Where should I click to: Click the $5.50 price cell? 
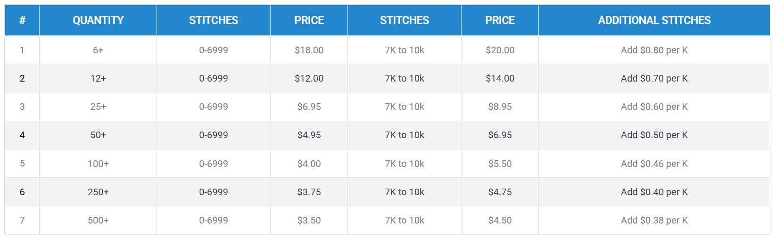click(500, 164)
